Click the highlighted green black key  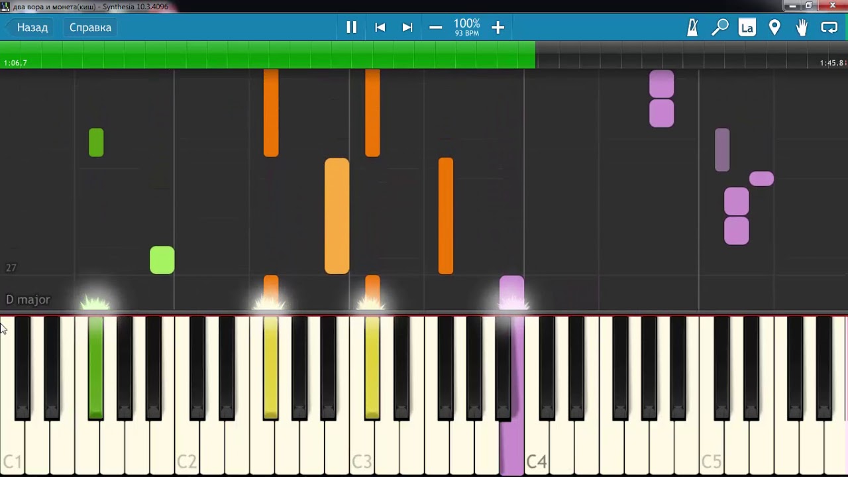point(95,368)
